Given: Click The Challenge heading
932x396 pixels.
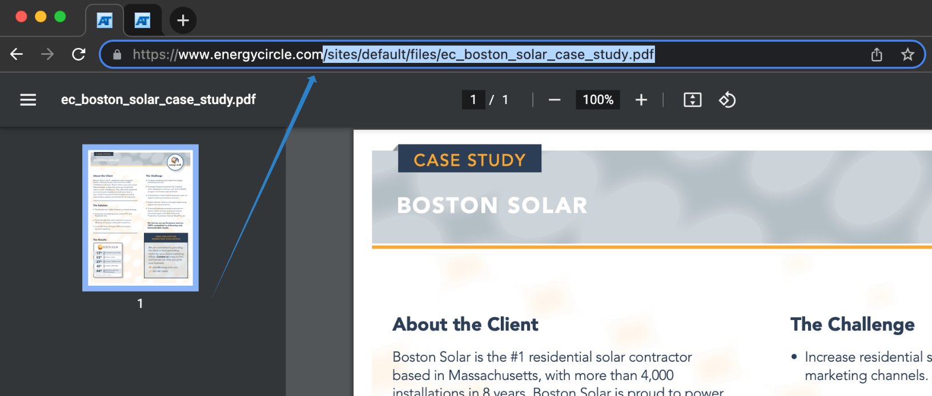Looking at the screenshot, I should point(852,324).
